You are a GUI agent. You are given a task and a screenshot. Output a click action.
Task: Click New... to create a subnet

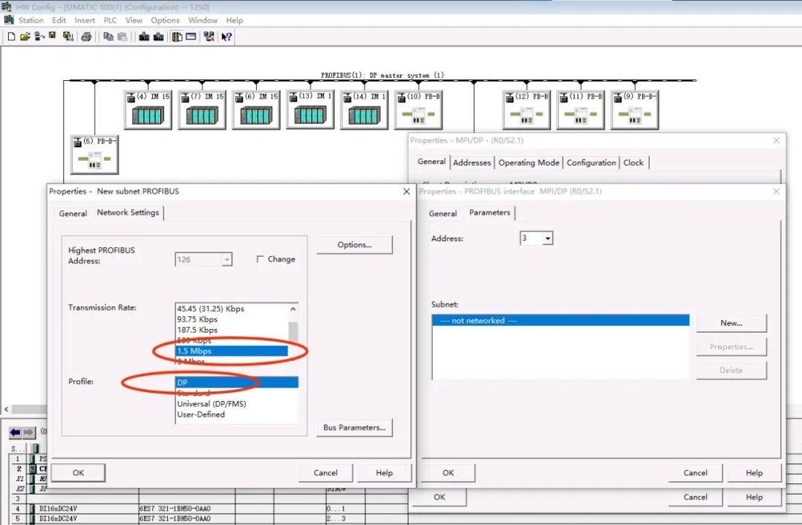coord(731,323)
